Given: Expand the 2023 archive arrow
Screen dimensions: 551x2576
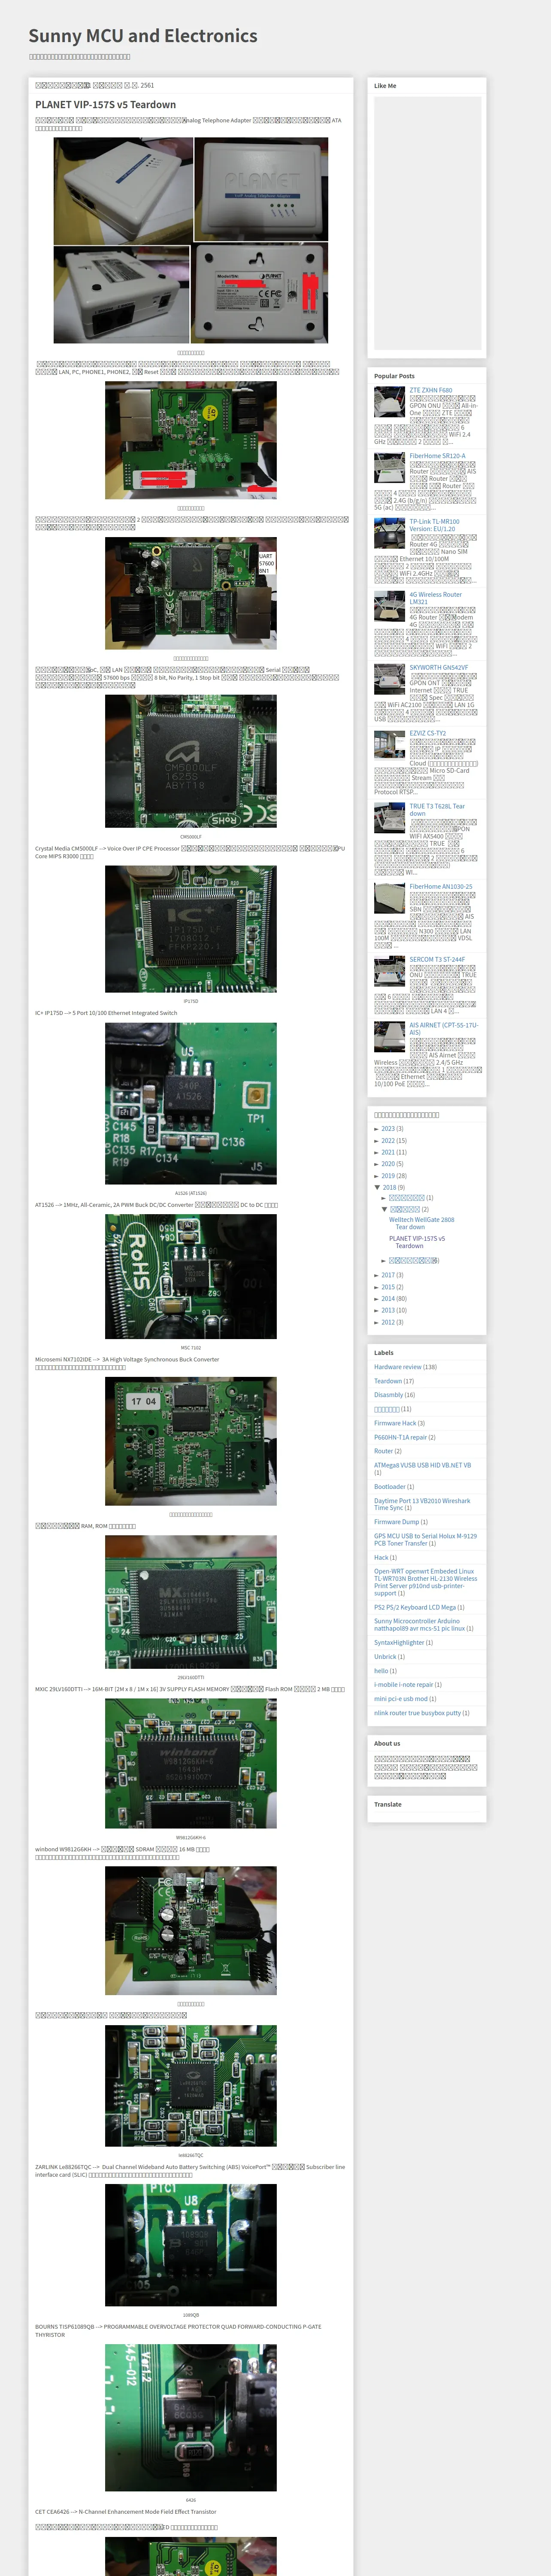Looking at the screenshot, I should pyautogui.click(x=377, y=1129).
